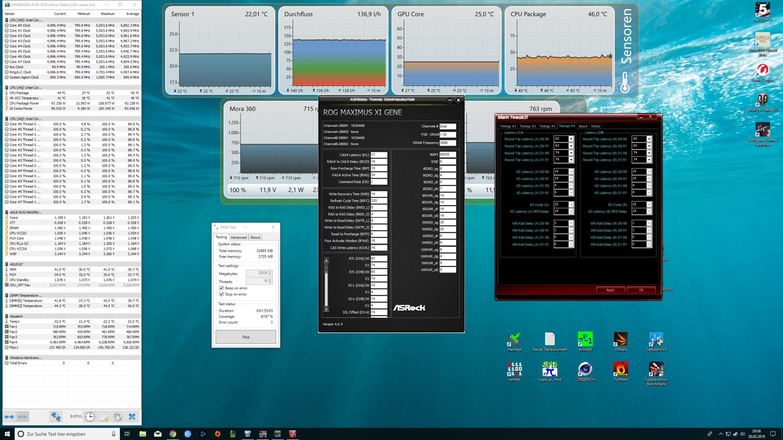Open Superposition Benchmark shortcut
Viewport: 783px width, 440px height.
point(656,374)
